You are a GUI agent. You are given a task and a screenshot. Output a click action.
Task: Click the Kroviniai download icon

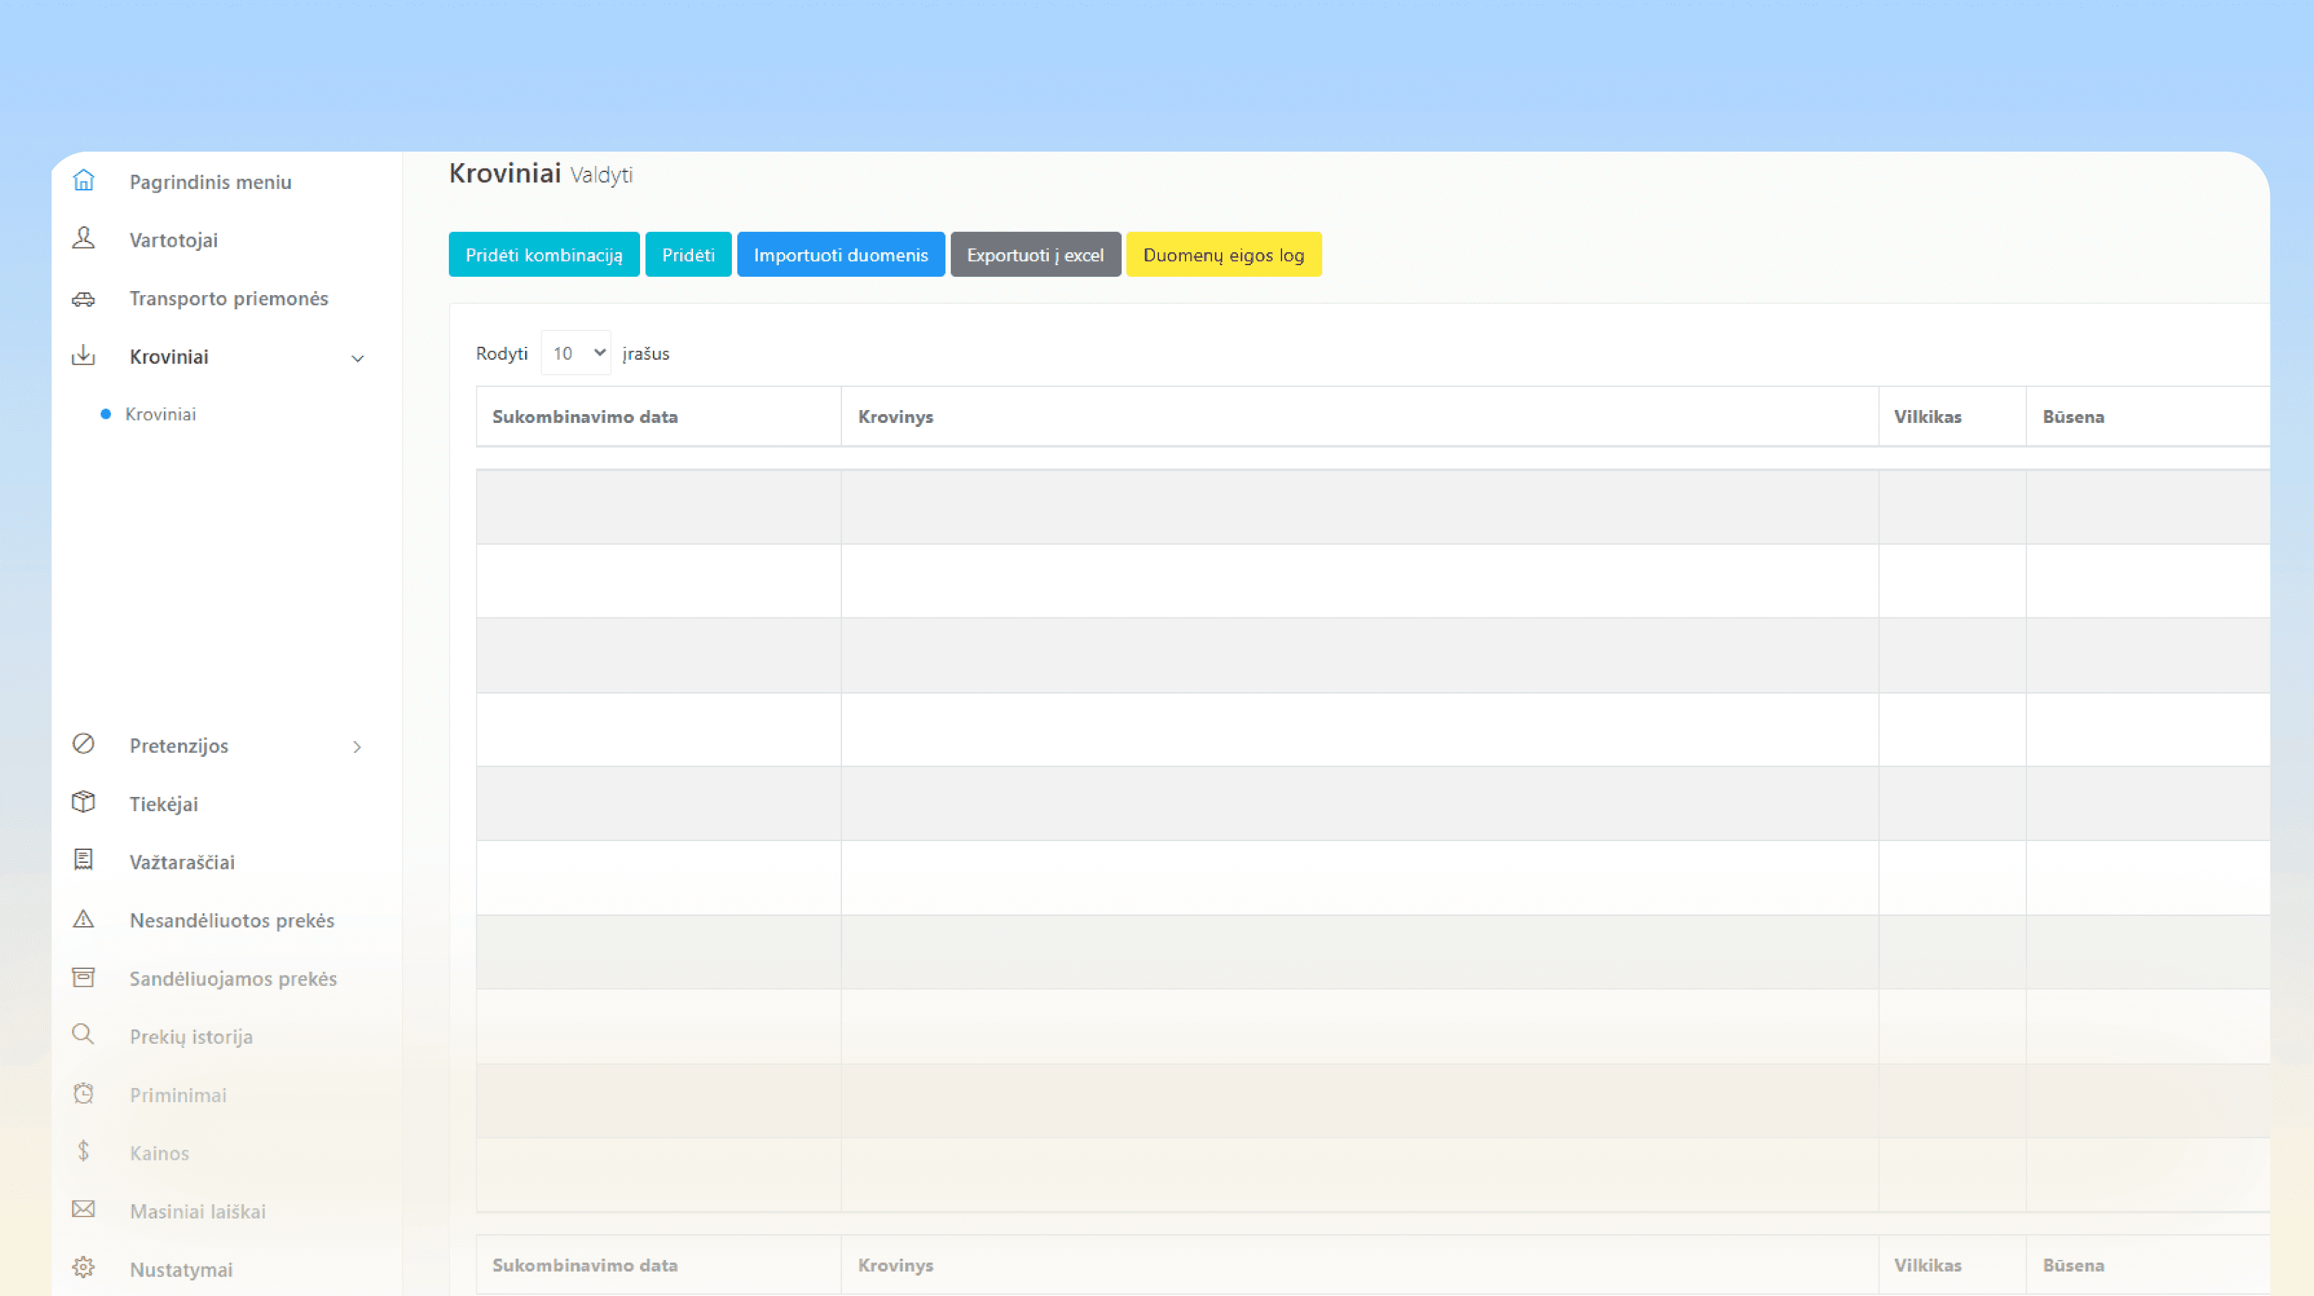tap(83, 356)
